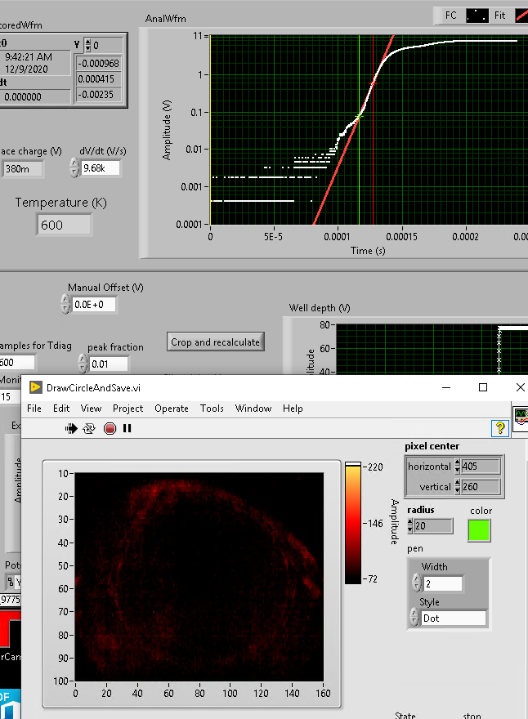
Task: Click the vertical pixel center field
Action: (x=481, y=487)
